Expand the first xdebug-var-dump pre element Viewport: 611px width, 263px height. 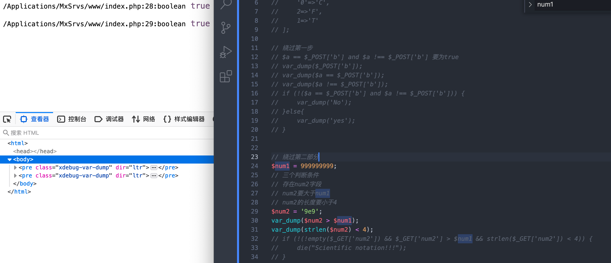15,168
